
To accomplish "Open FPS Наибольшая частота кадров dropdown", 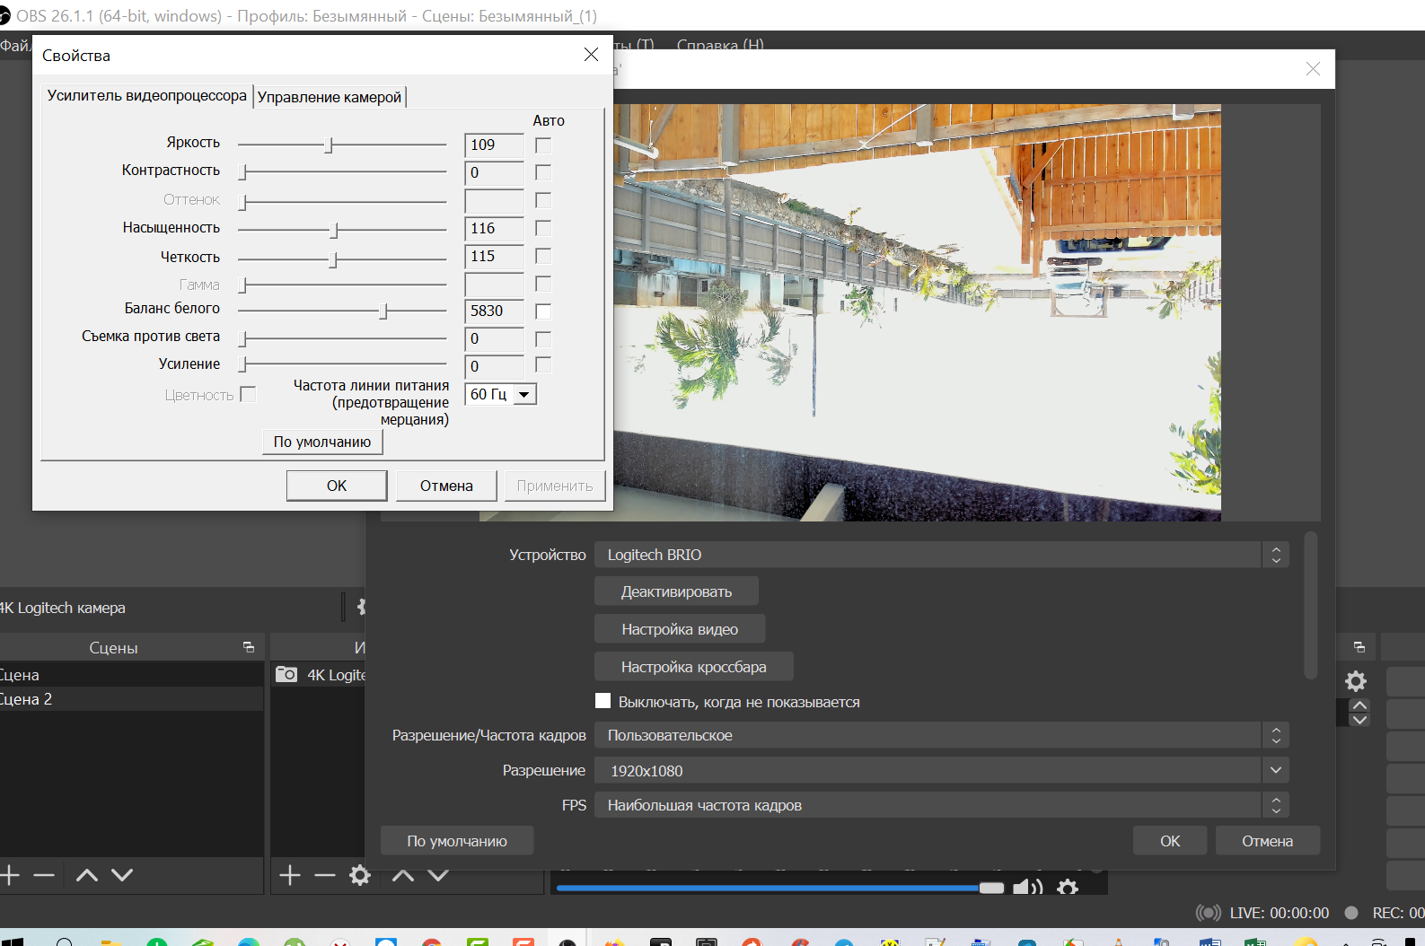I will [x=941, y=805].
